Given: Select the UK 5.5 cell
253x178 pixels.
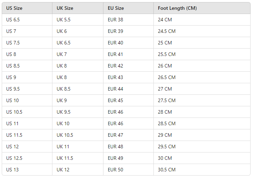Looking at the screenshot, I should (64, 20).
